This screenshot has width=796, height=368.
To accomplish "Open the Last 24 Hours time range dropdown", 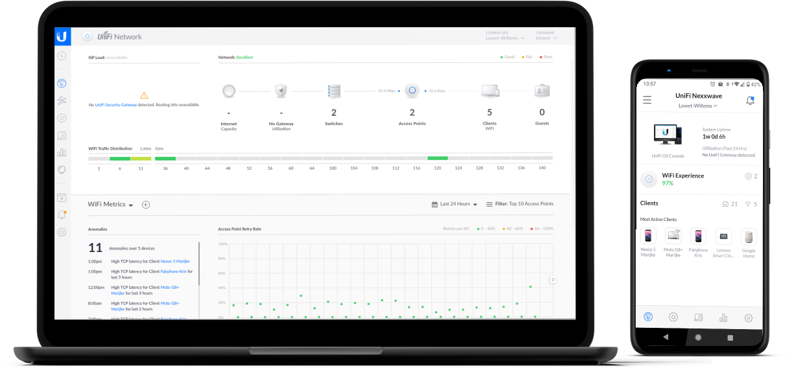I will 454,204.
